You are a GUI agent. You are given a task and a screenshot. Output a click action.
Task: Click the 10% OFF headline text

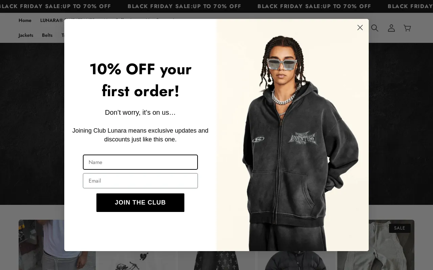[140, 80]
